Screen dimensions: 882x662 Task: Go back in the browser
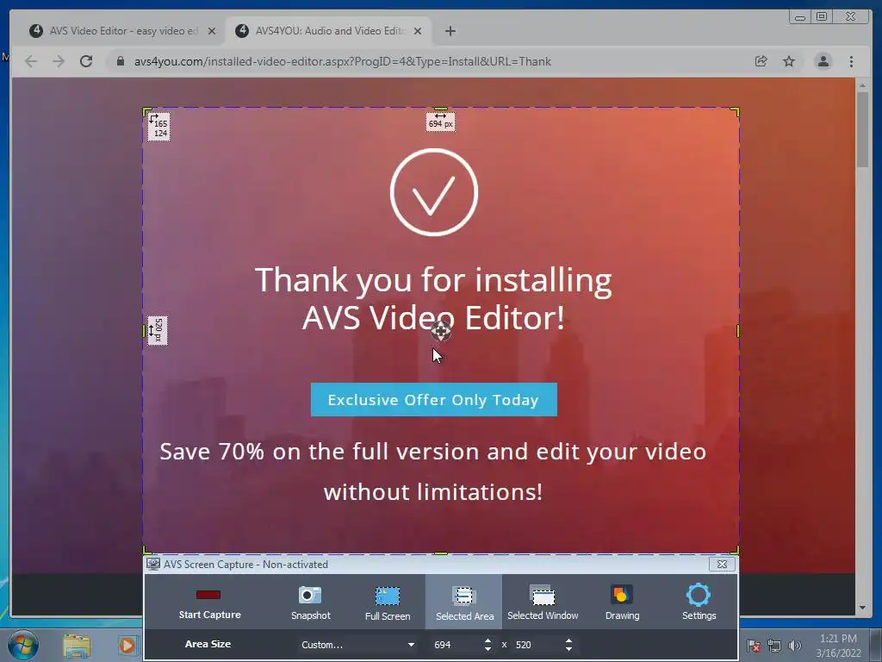[x=31, y=61]
